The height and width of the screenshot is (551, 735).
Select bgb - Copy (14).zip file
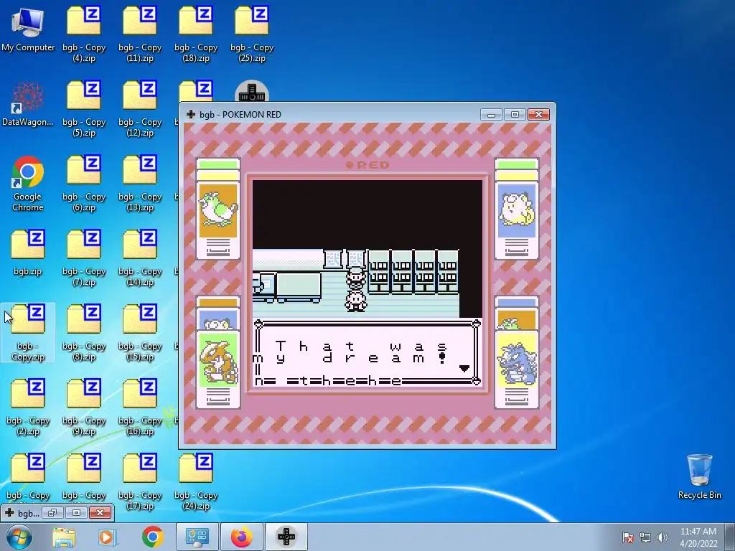(x=140, y=258)
